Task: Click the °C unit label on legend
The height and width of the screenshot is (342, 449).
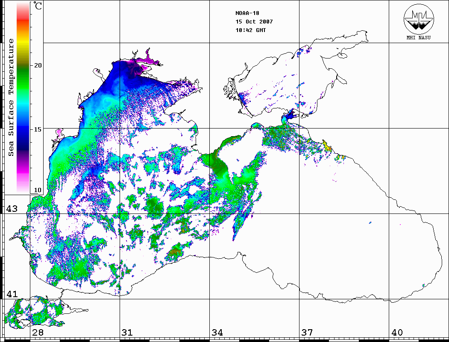Action: click(38, 6)
